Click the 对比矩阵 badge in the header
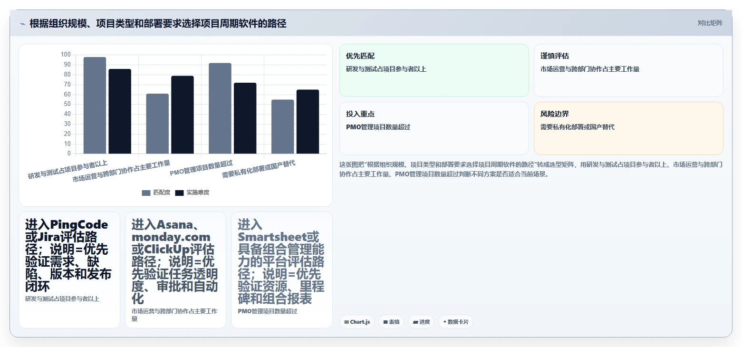Viewport: 742px width, 347px height. (x=710, y=23)
